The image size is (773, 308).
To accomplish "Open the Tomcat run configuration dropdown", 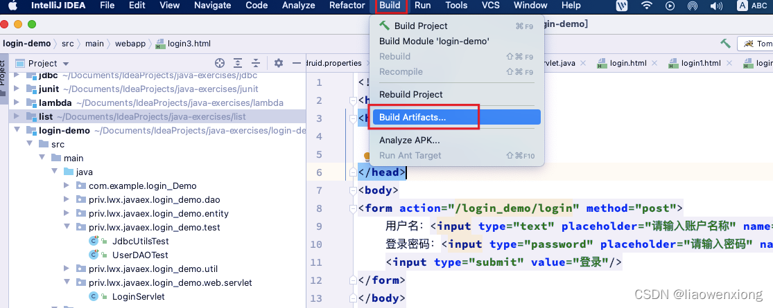I will [x=755, y=44].
